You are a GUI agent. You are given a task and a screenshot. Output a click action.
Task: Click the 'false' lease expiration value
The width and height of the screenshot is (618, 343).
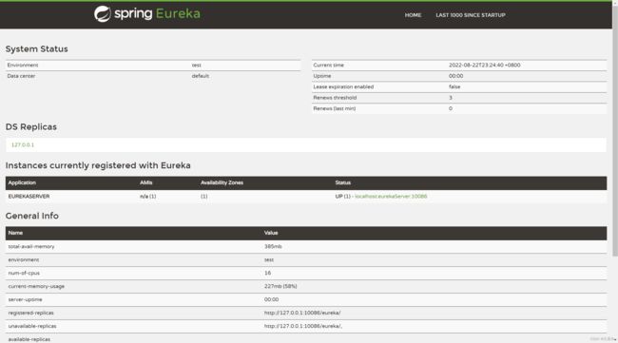click(x=454, y=86)
